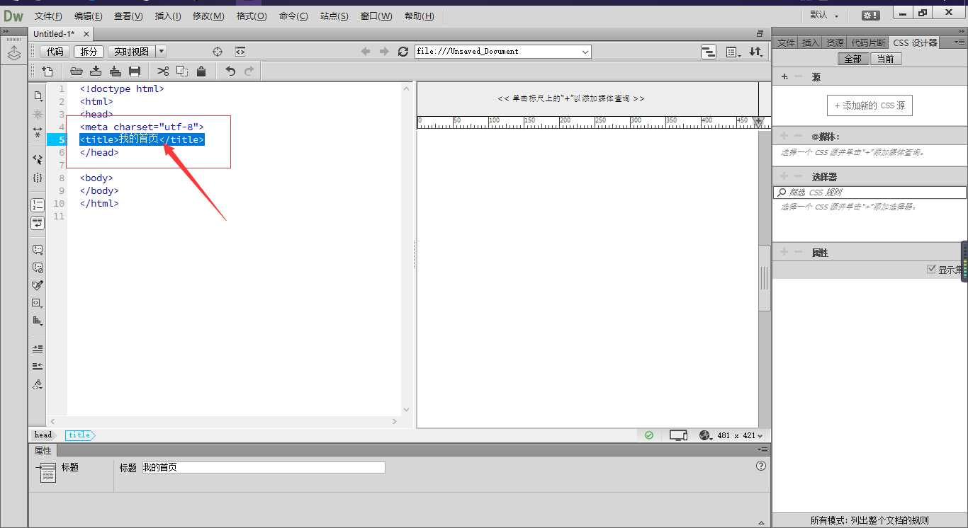The height and width of the screenshot is (528, 968).
Task: Click the Inspect crosshair icon
Action: coord(218,52)
